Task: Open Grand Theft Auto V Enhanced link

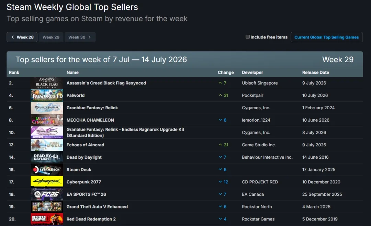Action: click(97, 207)
